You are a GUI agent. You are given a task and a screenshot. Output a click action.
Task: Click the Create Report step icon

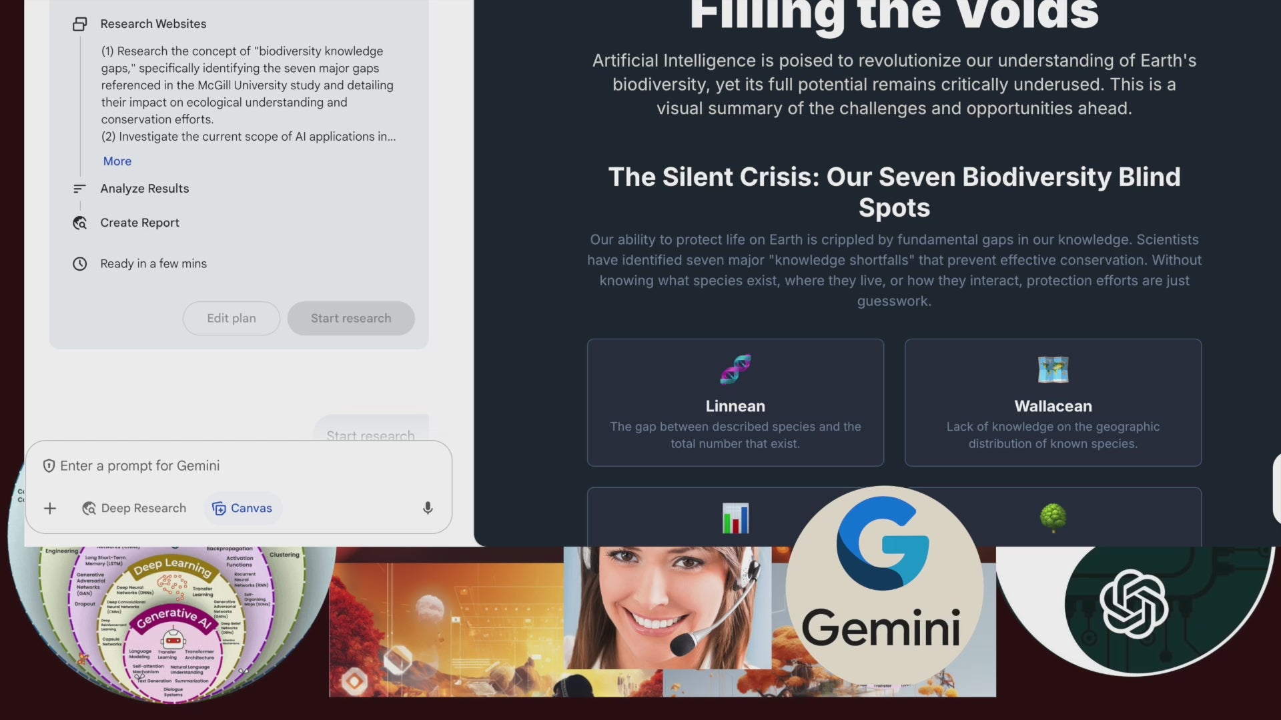click(x=80, y=223)
